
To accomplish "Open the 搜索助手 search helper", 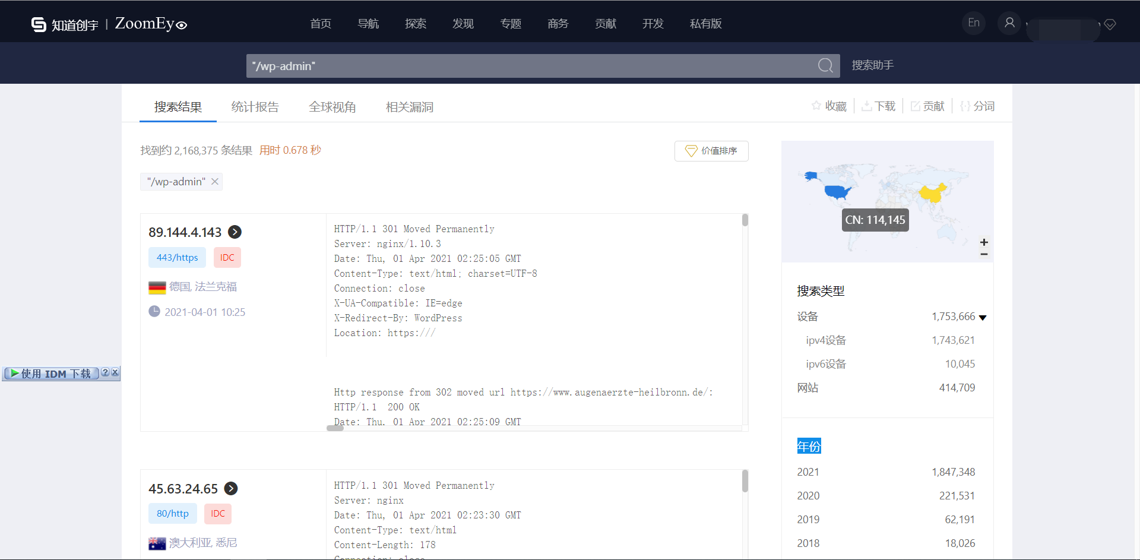I will click(873, 65).
